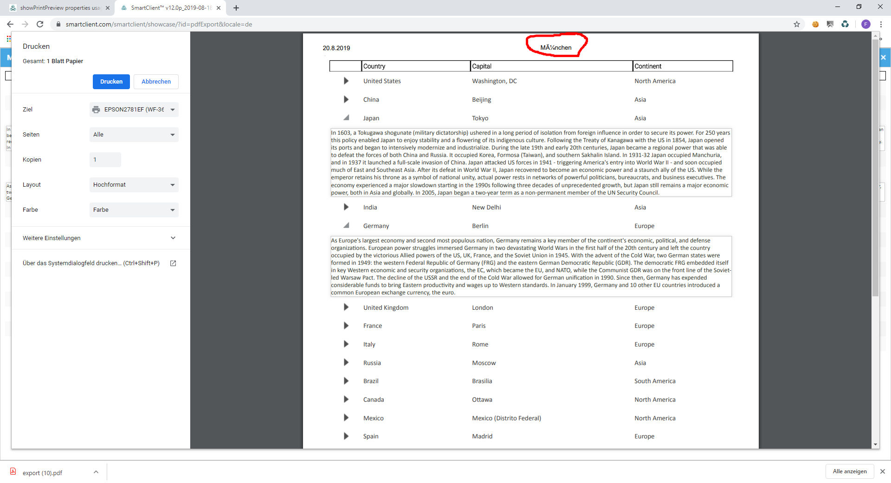
Task: Expand the Russia row arrow
Action: tap(346, 362)
